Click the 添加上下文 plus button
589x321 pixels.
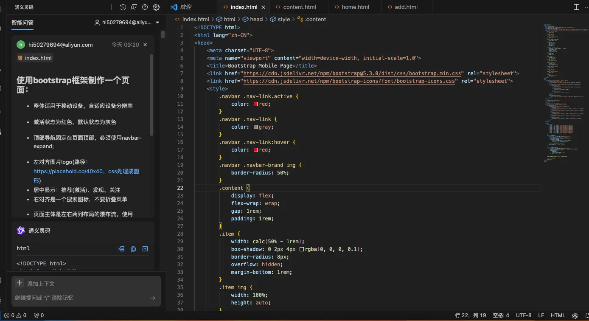pos(19,283)
